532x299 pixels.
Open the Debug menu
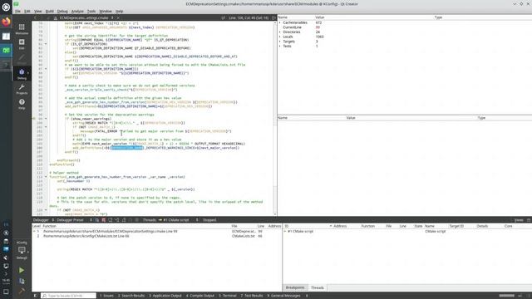coord(62,11)
